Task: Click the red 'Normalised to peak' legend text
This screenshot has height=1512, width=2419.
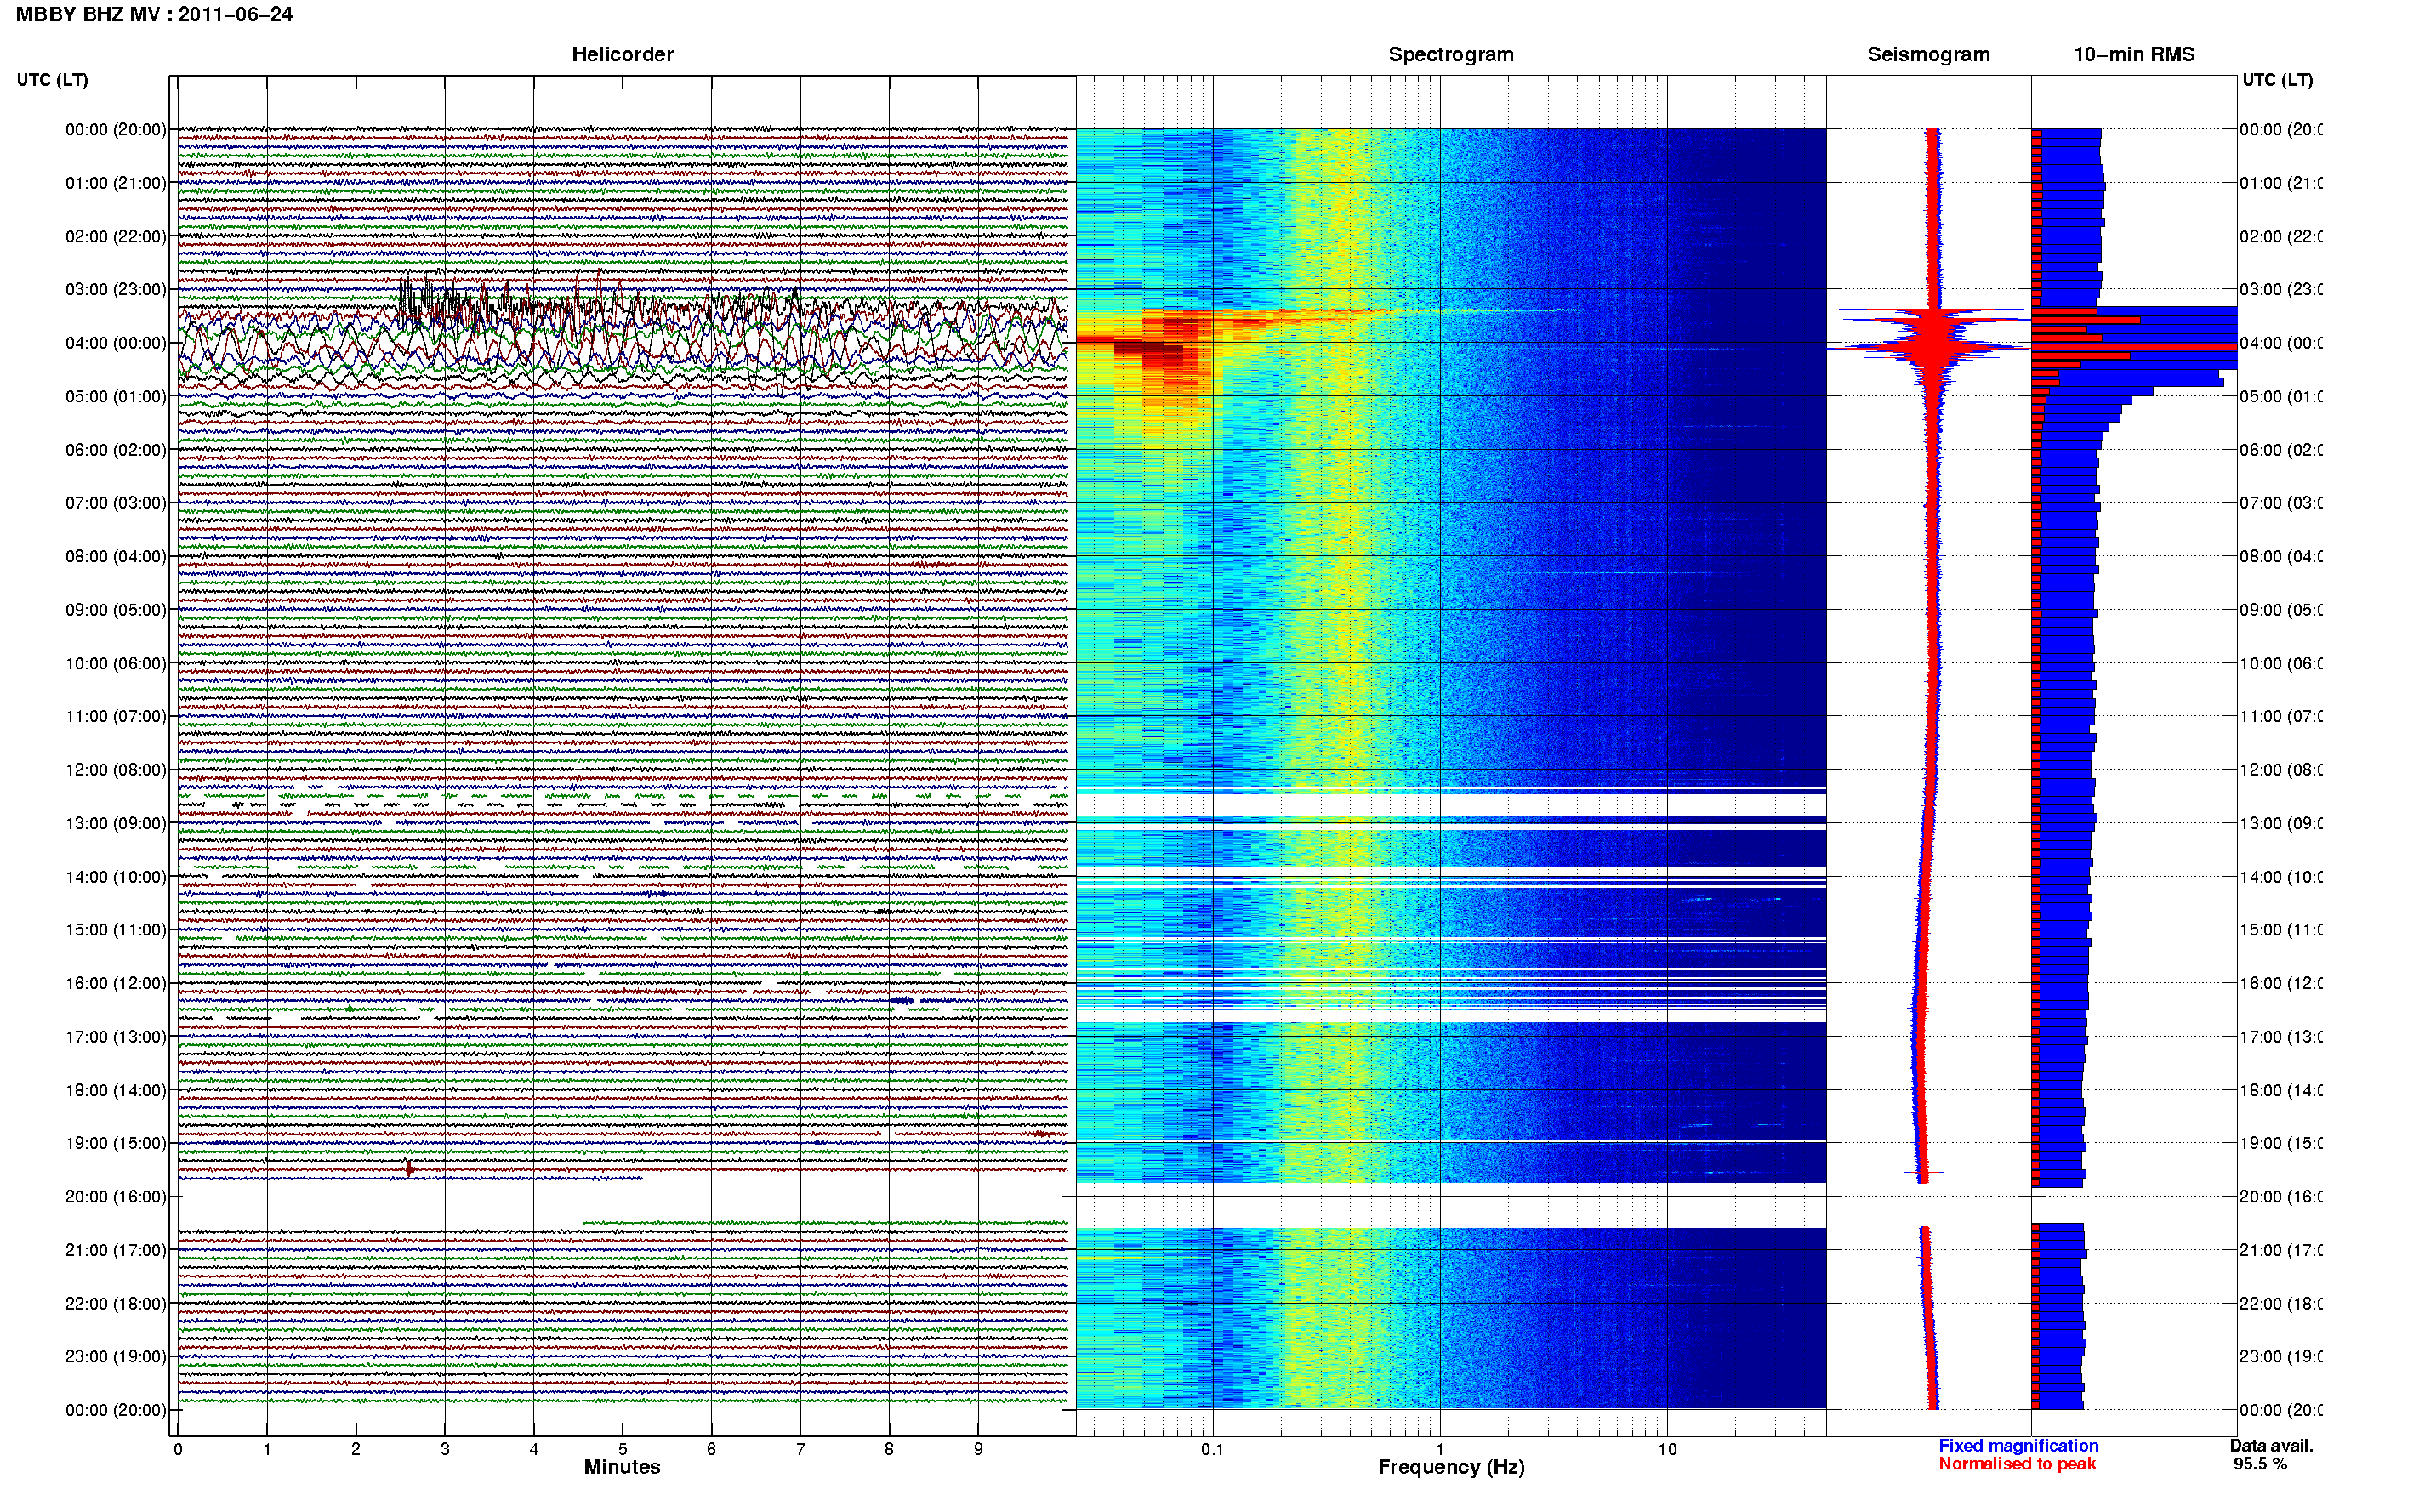Action: [2017, 1464]
